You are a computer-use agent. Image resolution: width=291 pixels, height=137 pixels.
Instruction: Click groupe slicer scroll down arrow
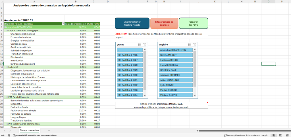[145, 96]
